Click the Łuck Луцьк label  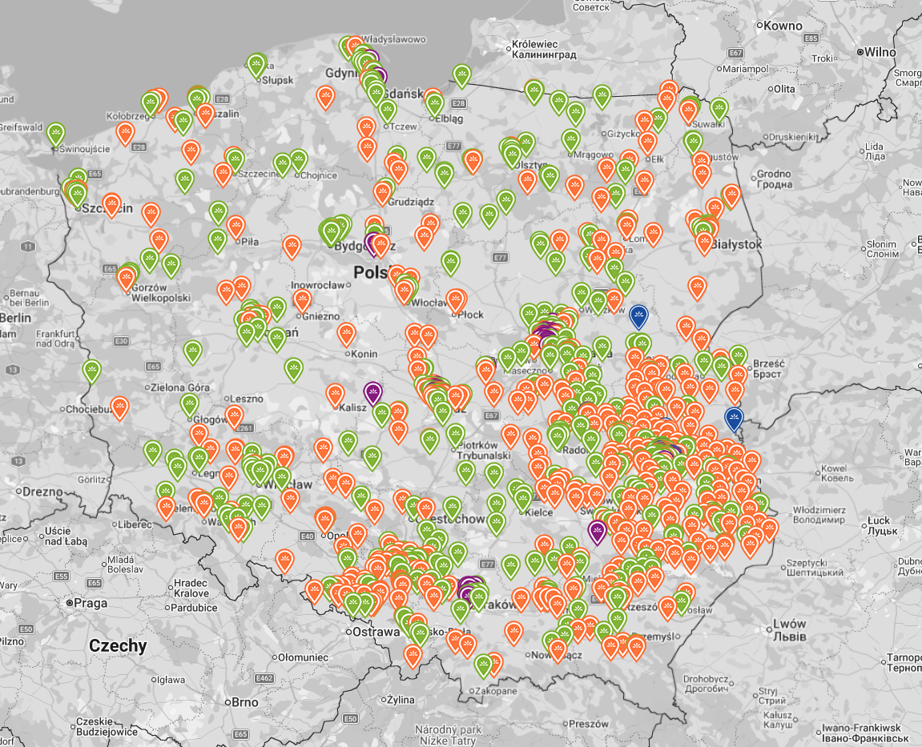883,525
